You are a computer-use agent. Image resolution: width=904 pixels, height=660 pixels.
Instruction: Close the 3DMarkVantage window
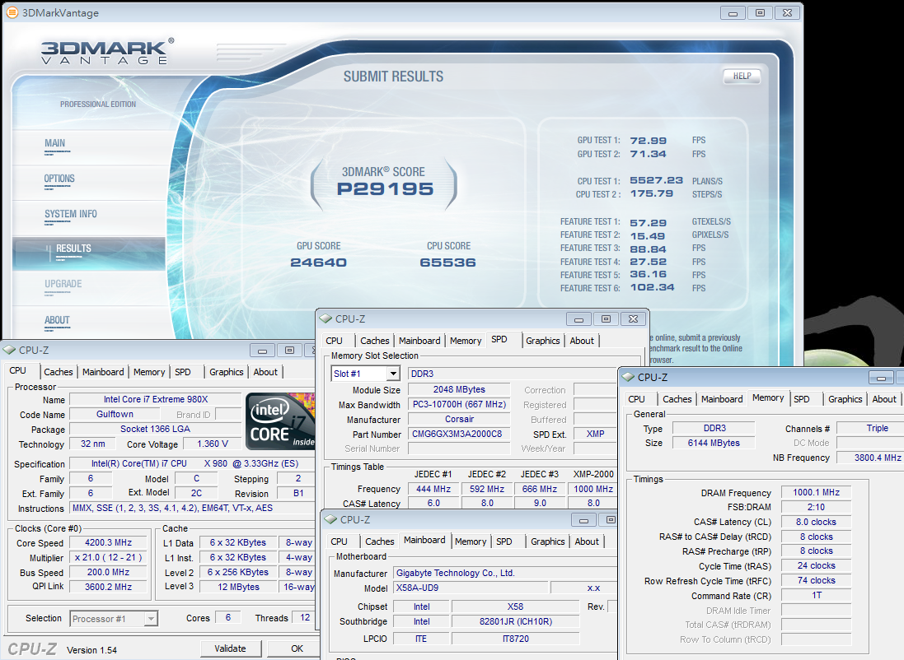click(787, 12)
